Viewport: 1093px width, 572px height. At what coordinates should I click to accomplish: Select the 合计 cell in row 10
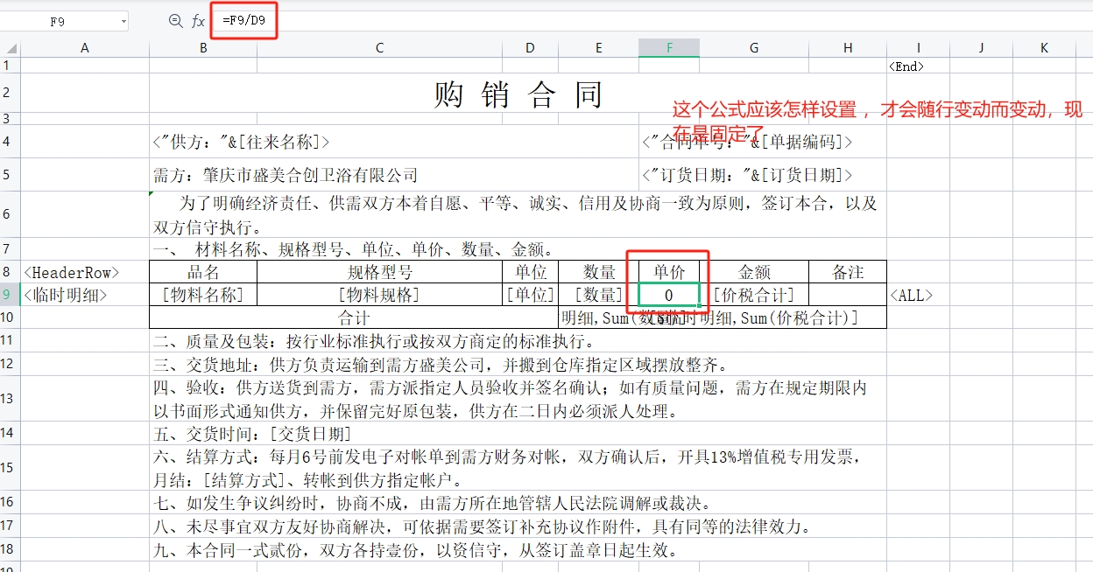pyautogui.click(x=354, y=317)
